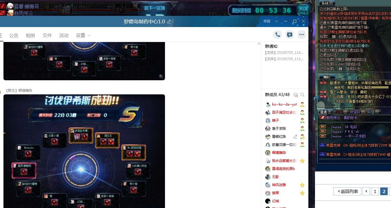Viewport: 391px width, 208px height.
Task: Edit group name with the pencil icon
Action: 169,22
